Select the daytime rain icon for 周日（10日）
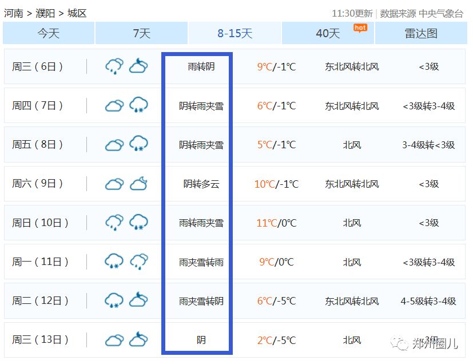 pyautogui.click(x=114, y=223)
